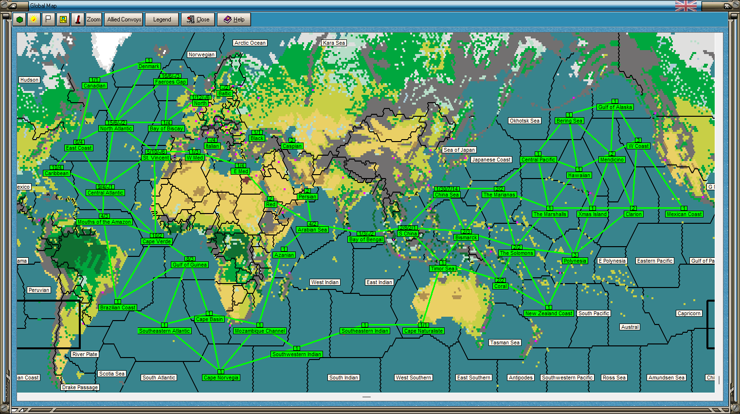Show Allied Convoys on the map
The width and height of the screenshot is (740, 414).
pyautogui.click(x=124, y=19)
